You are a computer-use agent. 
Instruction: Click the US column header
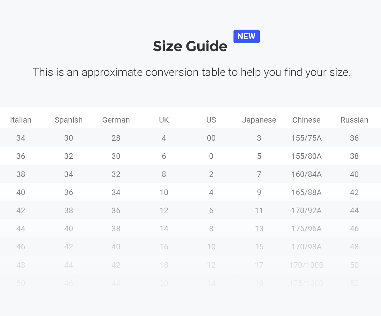click(211, 120)
